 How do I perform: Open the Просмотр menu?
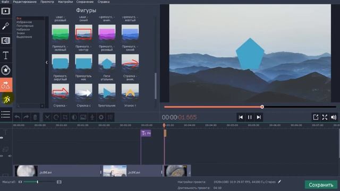[x=47, y=2]
